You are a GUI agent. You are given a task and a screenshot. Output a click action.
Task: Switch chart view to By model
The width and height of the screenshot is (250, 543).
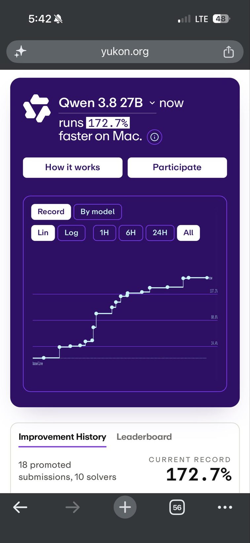[98, 212]
